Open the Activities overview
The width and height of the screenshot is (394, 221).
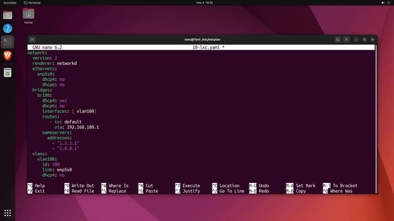click(x=10, y=2)
